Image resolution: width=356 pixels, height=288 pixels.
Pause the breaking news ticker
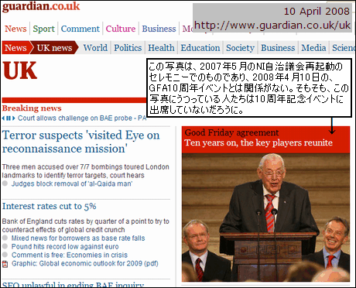9,118
